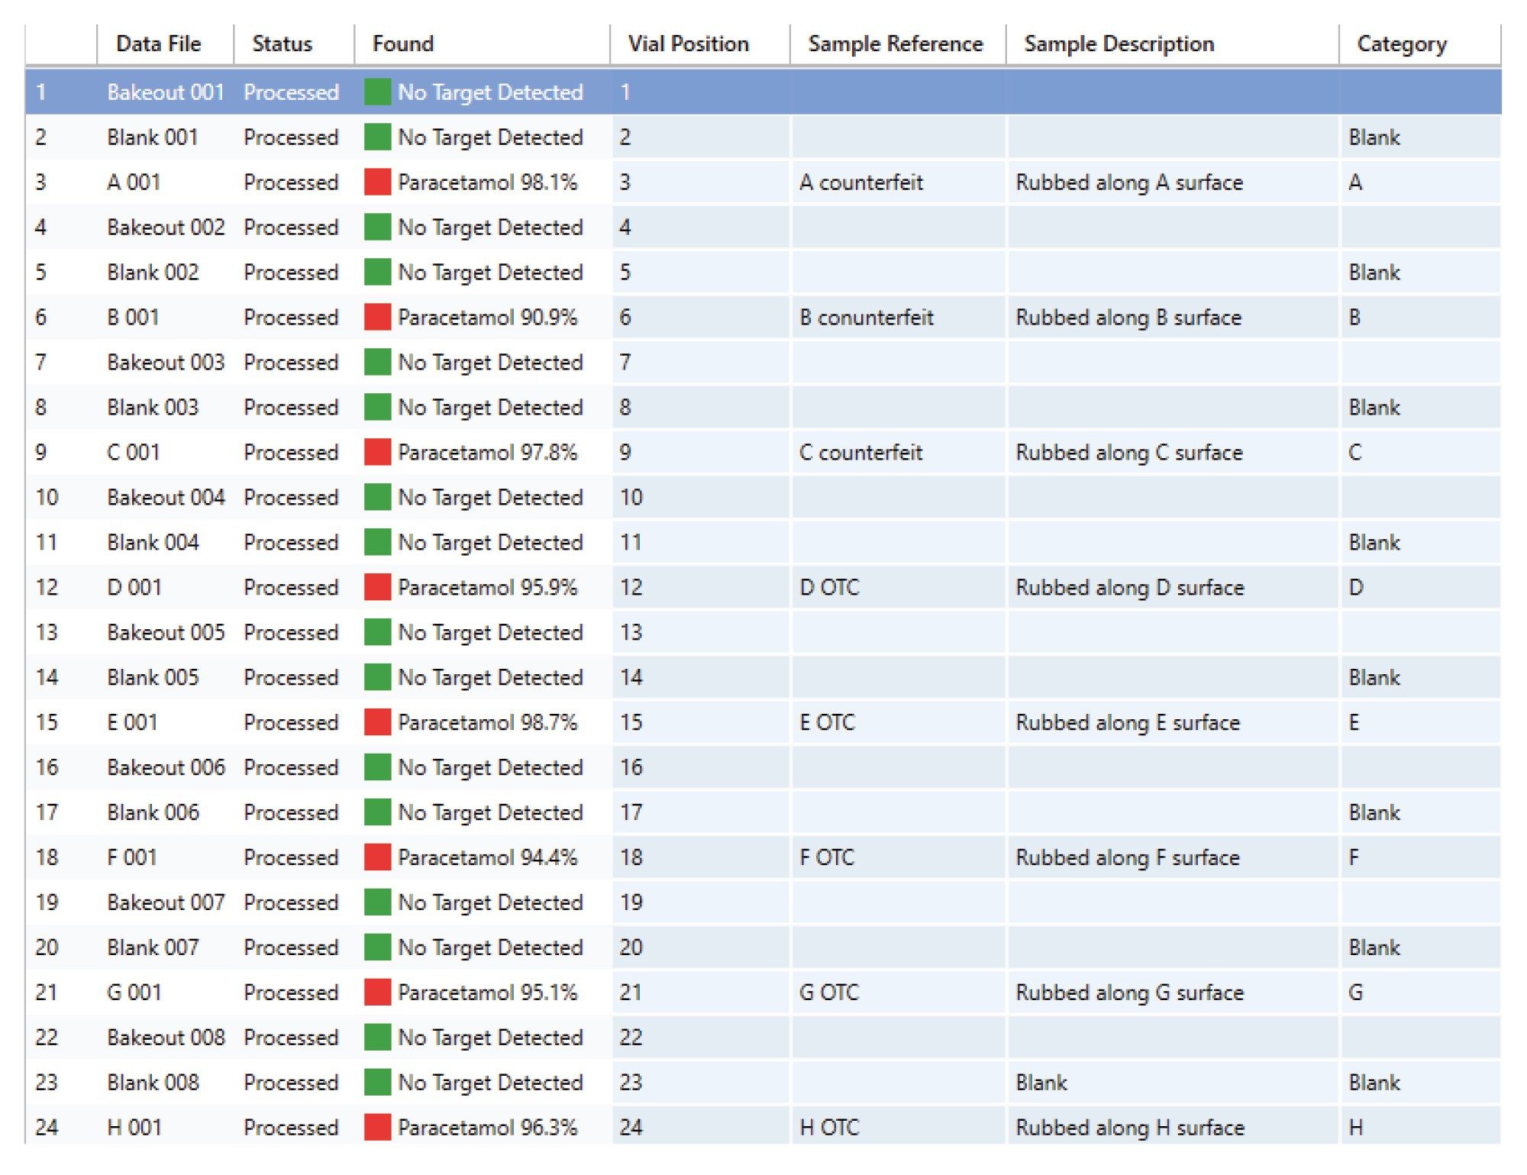Click red status square for E 001
Image resolution: width=1527 pixels, height=1175 pixels.
coord(377,722)
